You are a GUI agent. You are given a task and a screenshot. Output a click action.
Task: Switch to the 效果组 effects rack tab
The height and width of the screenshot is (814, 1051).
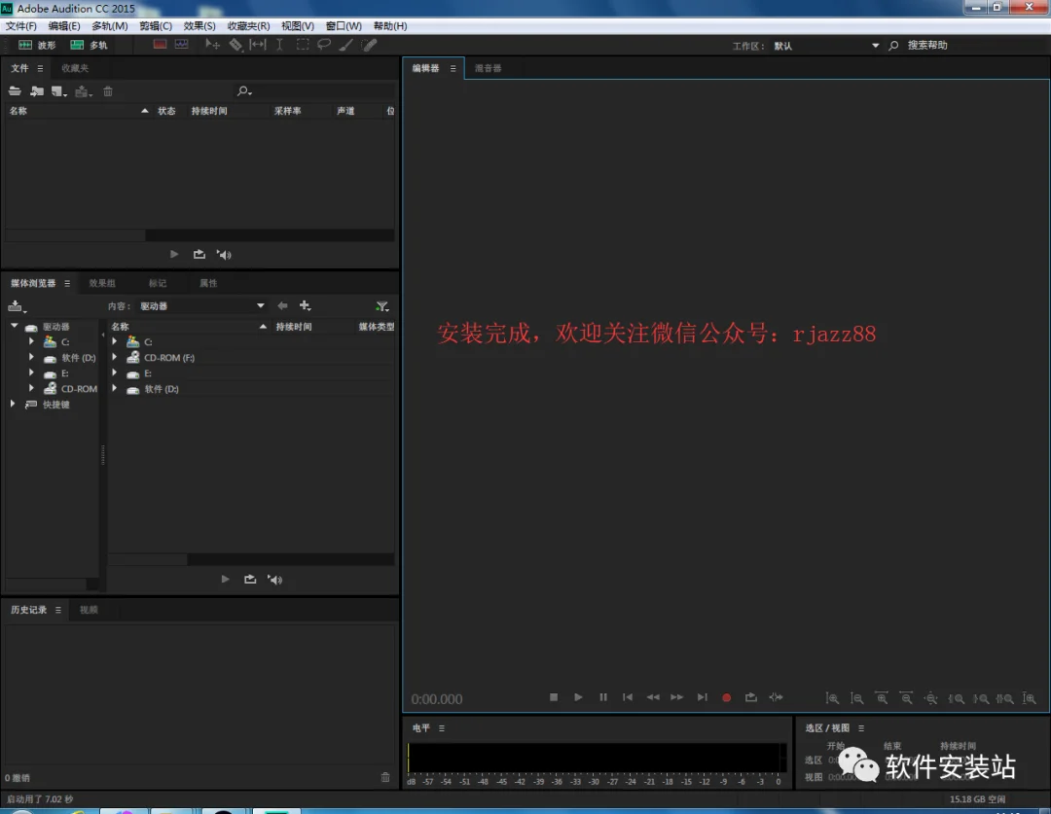[102, 283]
